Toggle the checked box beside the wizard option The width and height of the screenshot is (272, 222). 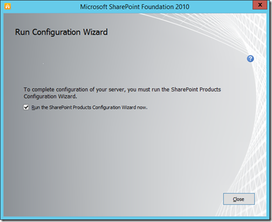pos(26,107)
